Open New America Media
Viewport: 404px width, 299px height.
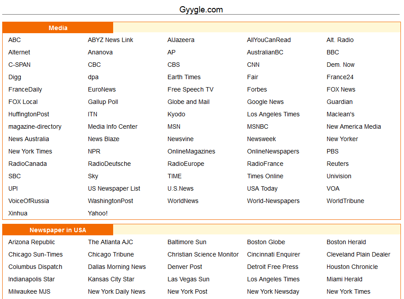point(354,126)
